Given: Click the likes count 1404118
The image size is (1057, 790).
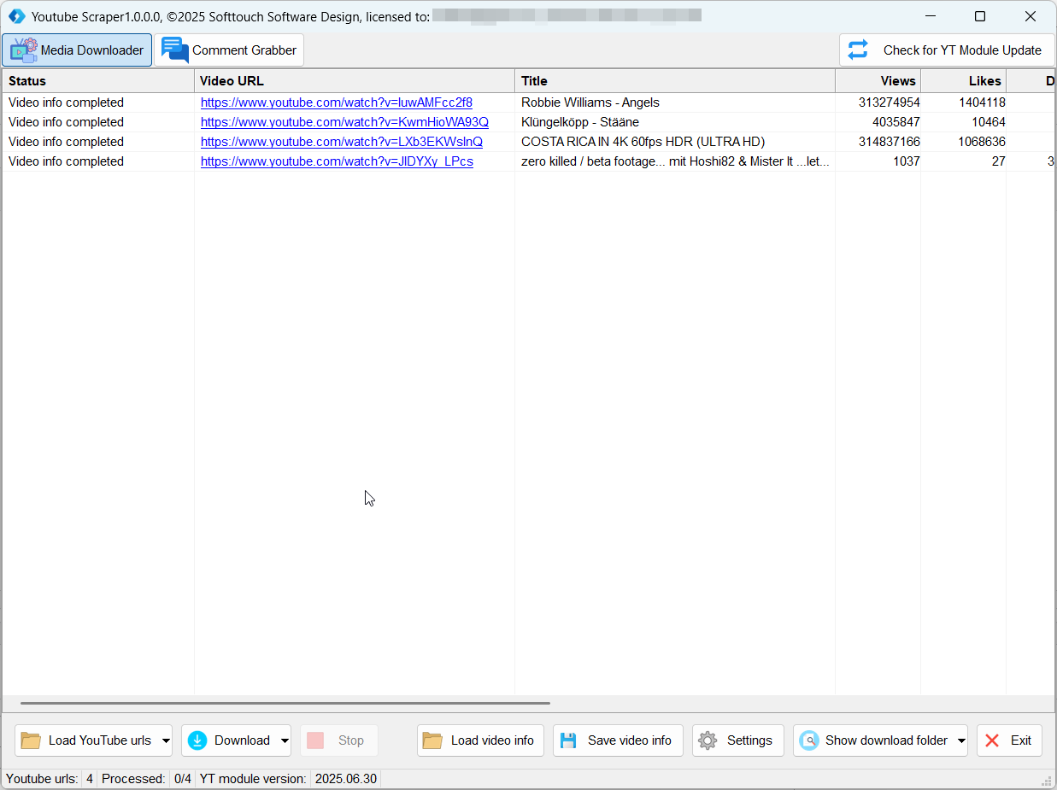Looking at the screenshot, I should point(982,102).
